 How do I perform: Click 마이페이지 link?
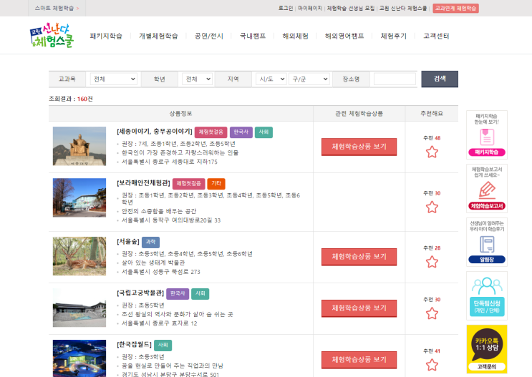(x=310, y=8)
